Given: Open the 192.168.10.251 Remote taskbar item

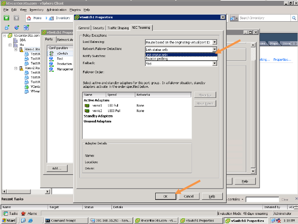Looking at the screenshot, I should pyautogui.click(x=111, y=221).
